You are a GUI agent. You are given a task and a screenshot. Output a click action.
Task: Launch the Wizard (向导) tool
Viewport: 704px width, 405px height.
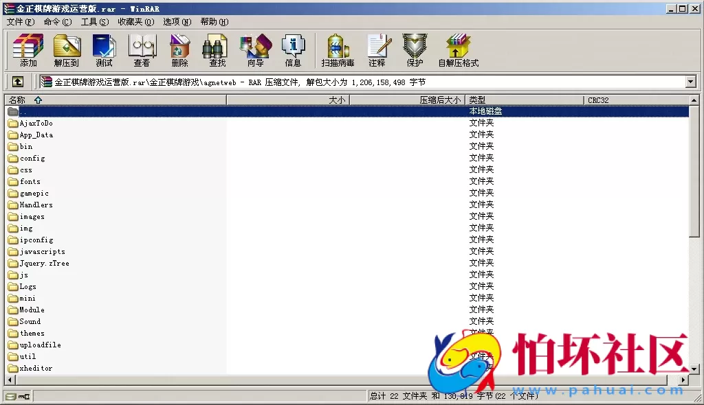(255, 50)
